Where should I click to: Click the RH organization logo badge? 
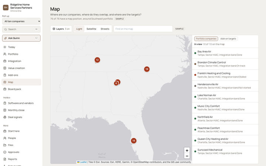tap(6, 7)
